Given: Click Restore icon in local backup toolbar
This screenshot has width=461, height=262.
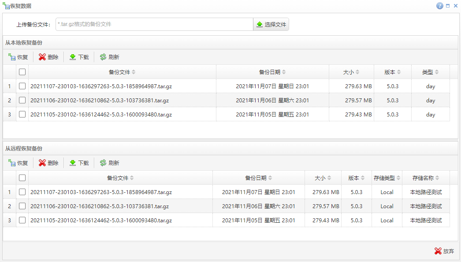Looking at the screenshot, I should tap(12, 57).
